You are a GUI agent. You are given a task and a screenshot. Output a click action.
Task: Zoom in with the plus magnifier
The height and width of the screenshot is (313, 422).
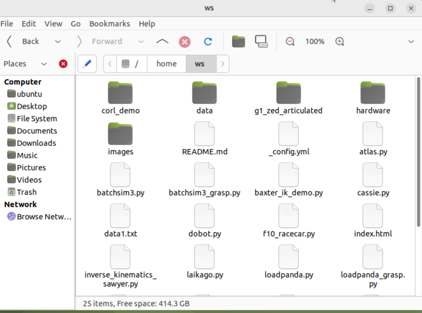coord(340,42)
